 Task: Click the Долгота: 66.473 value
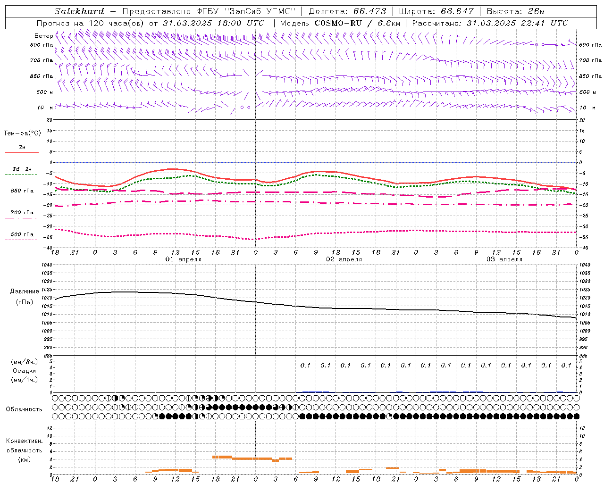347,11
